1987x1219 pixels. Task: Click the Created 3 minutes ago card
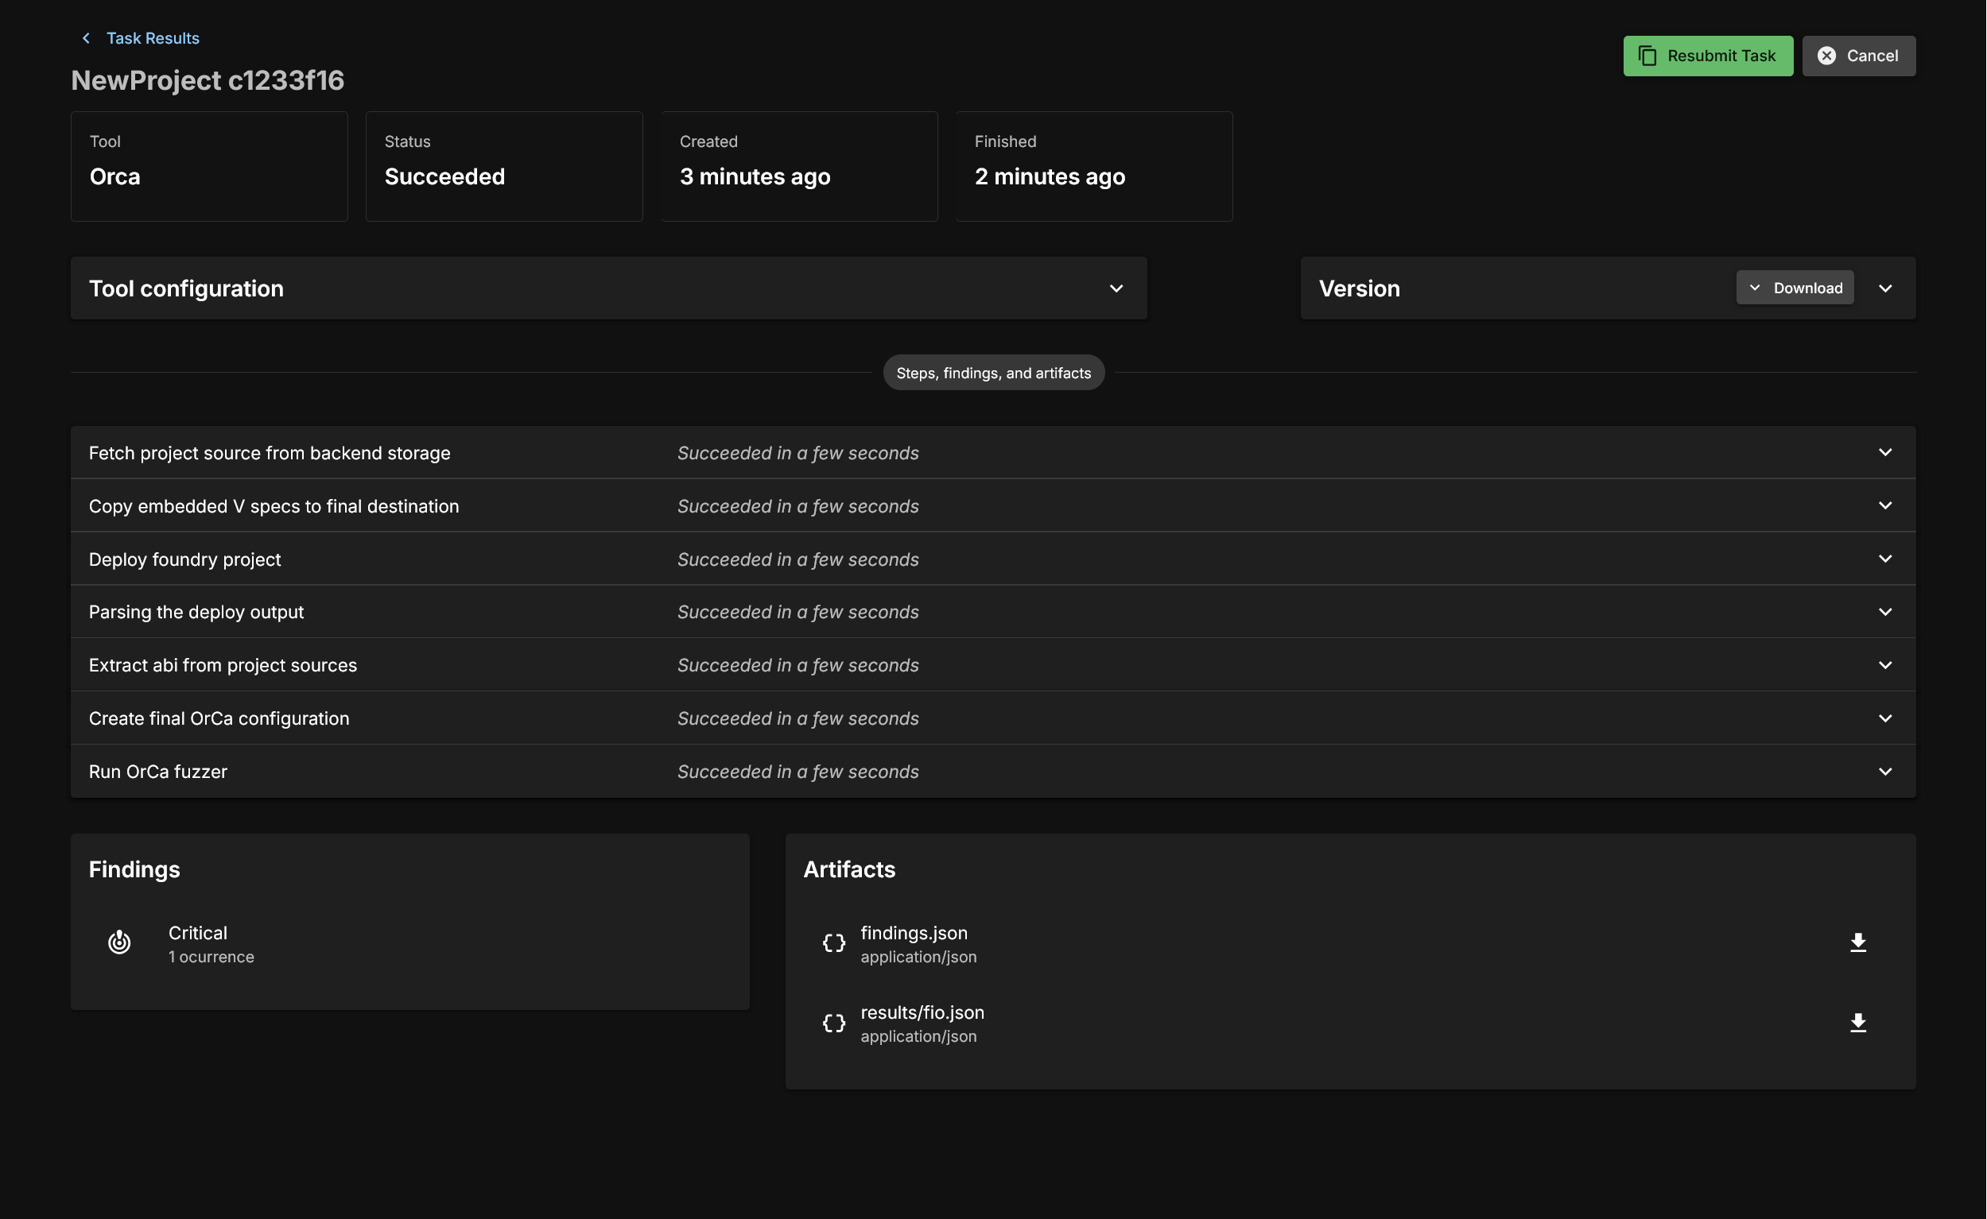799,166
